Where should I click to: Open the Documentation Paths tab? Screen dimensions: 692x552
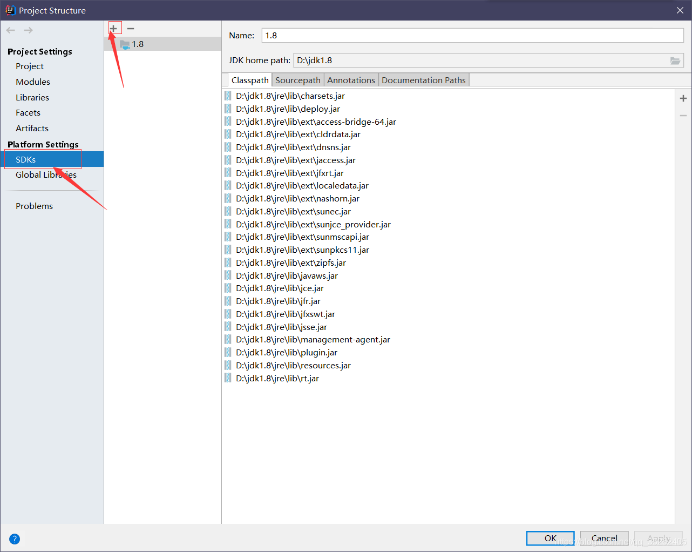pos(424,80)
